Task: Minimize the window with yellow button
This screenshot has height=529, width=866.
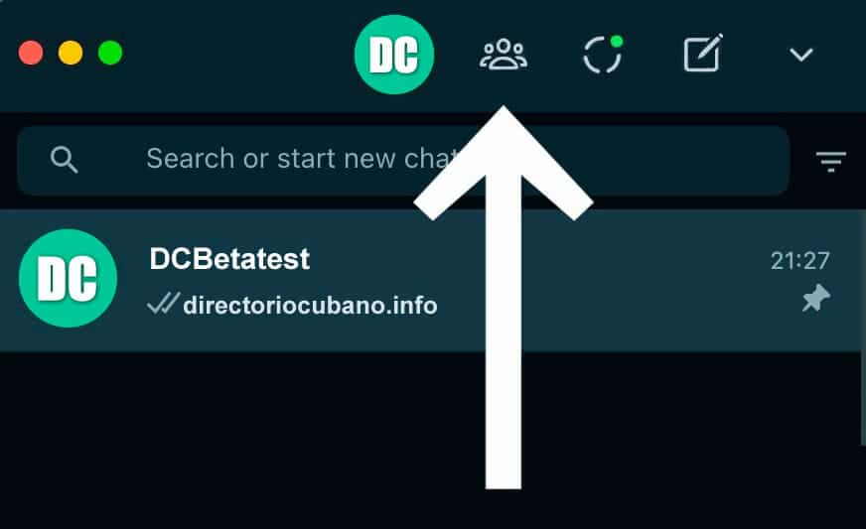Action: 71,53
